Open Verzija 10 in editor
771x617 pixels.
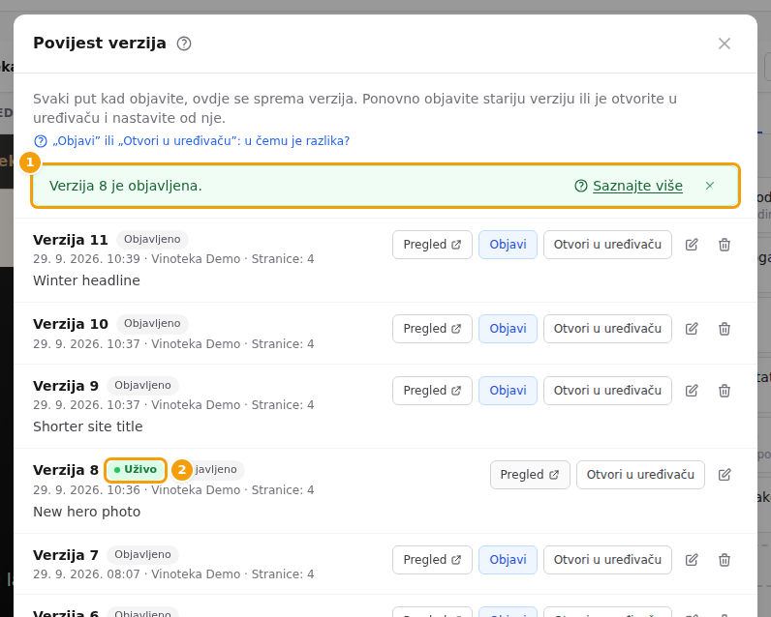607,329
